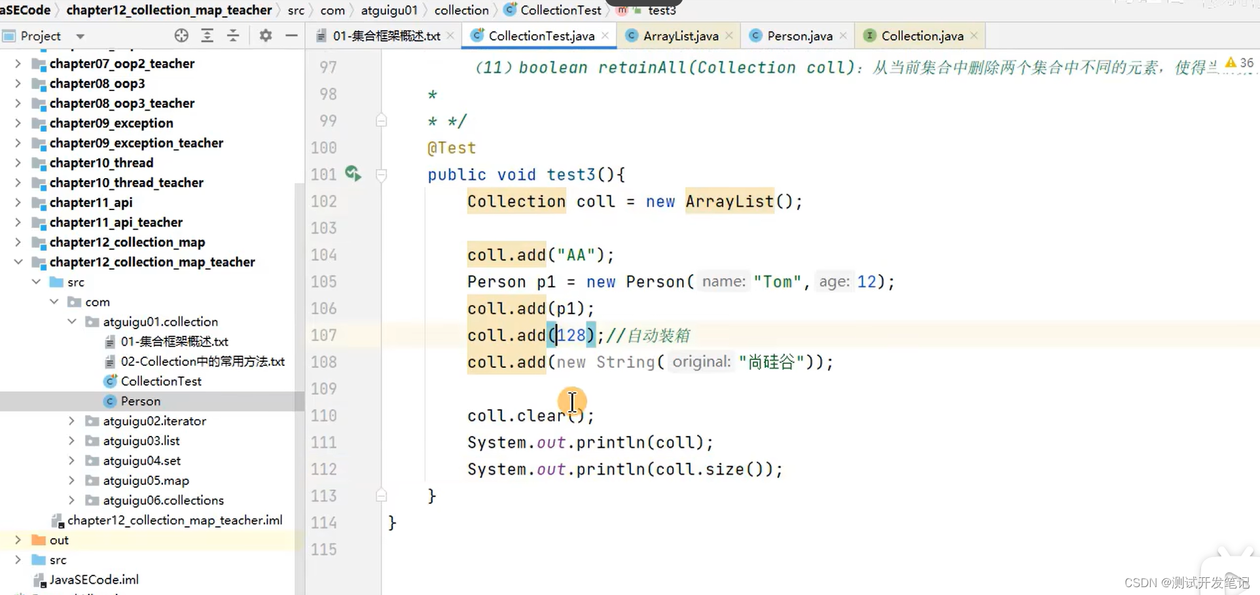
Task: Close the Collection.java tab
Action: (974, 36)
